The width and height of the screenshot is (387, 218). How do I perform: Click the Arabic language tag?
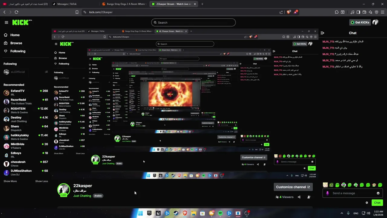98,196
